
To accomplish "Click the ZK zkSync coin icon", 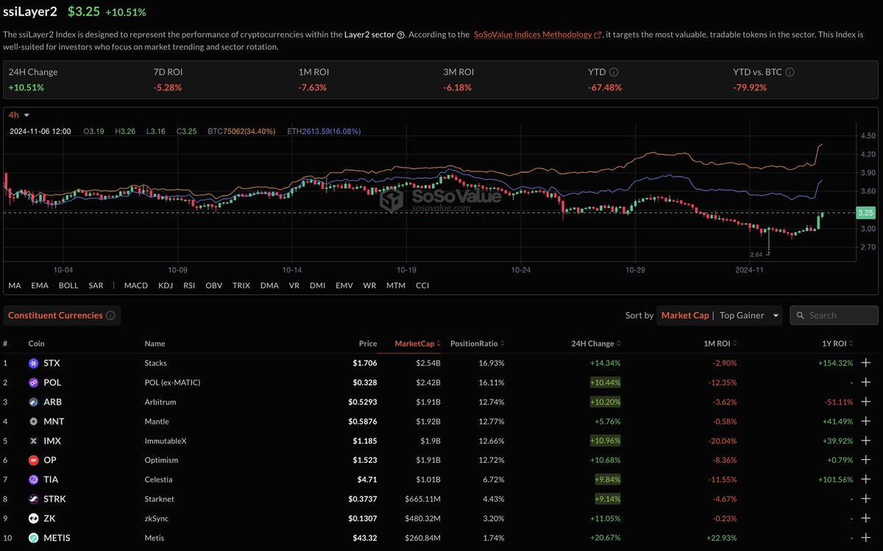I will [x=33, y=518].
